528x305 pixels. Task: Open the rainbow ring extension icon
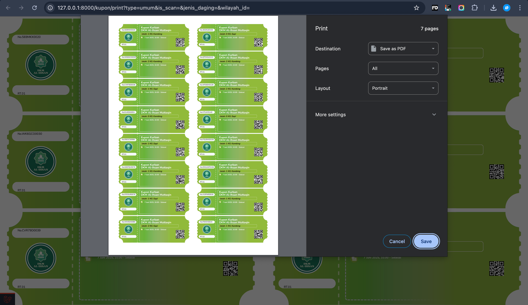coord(461,8)
